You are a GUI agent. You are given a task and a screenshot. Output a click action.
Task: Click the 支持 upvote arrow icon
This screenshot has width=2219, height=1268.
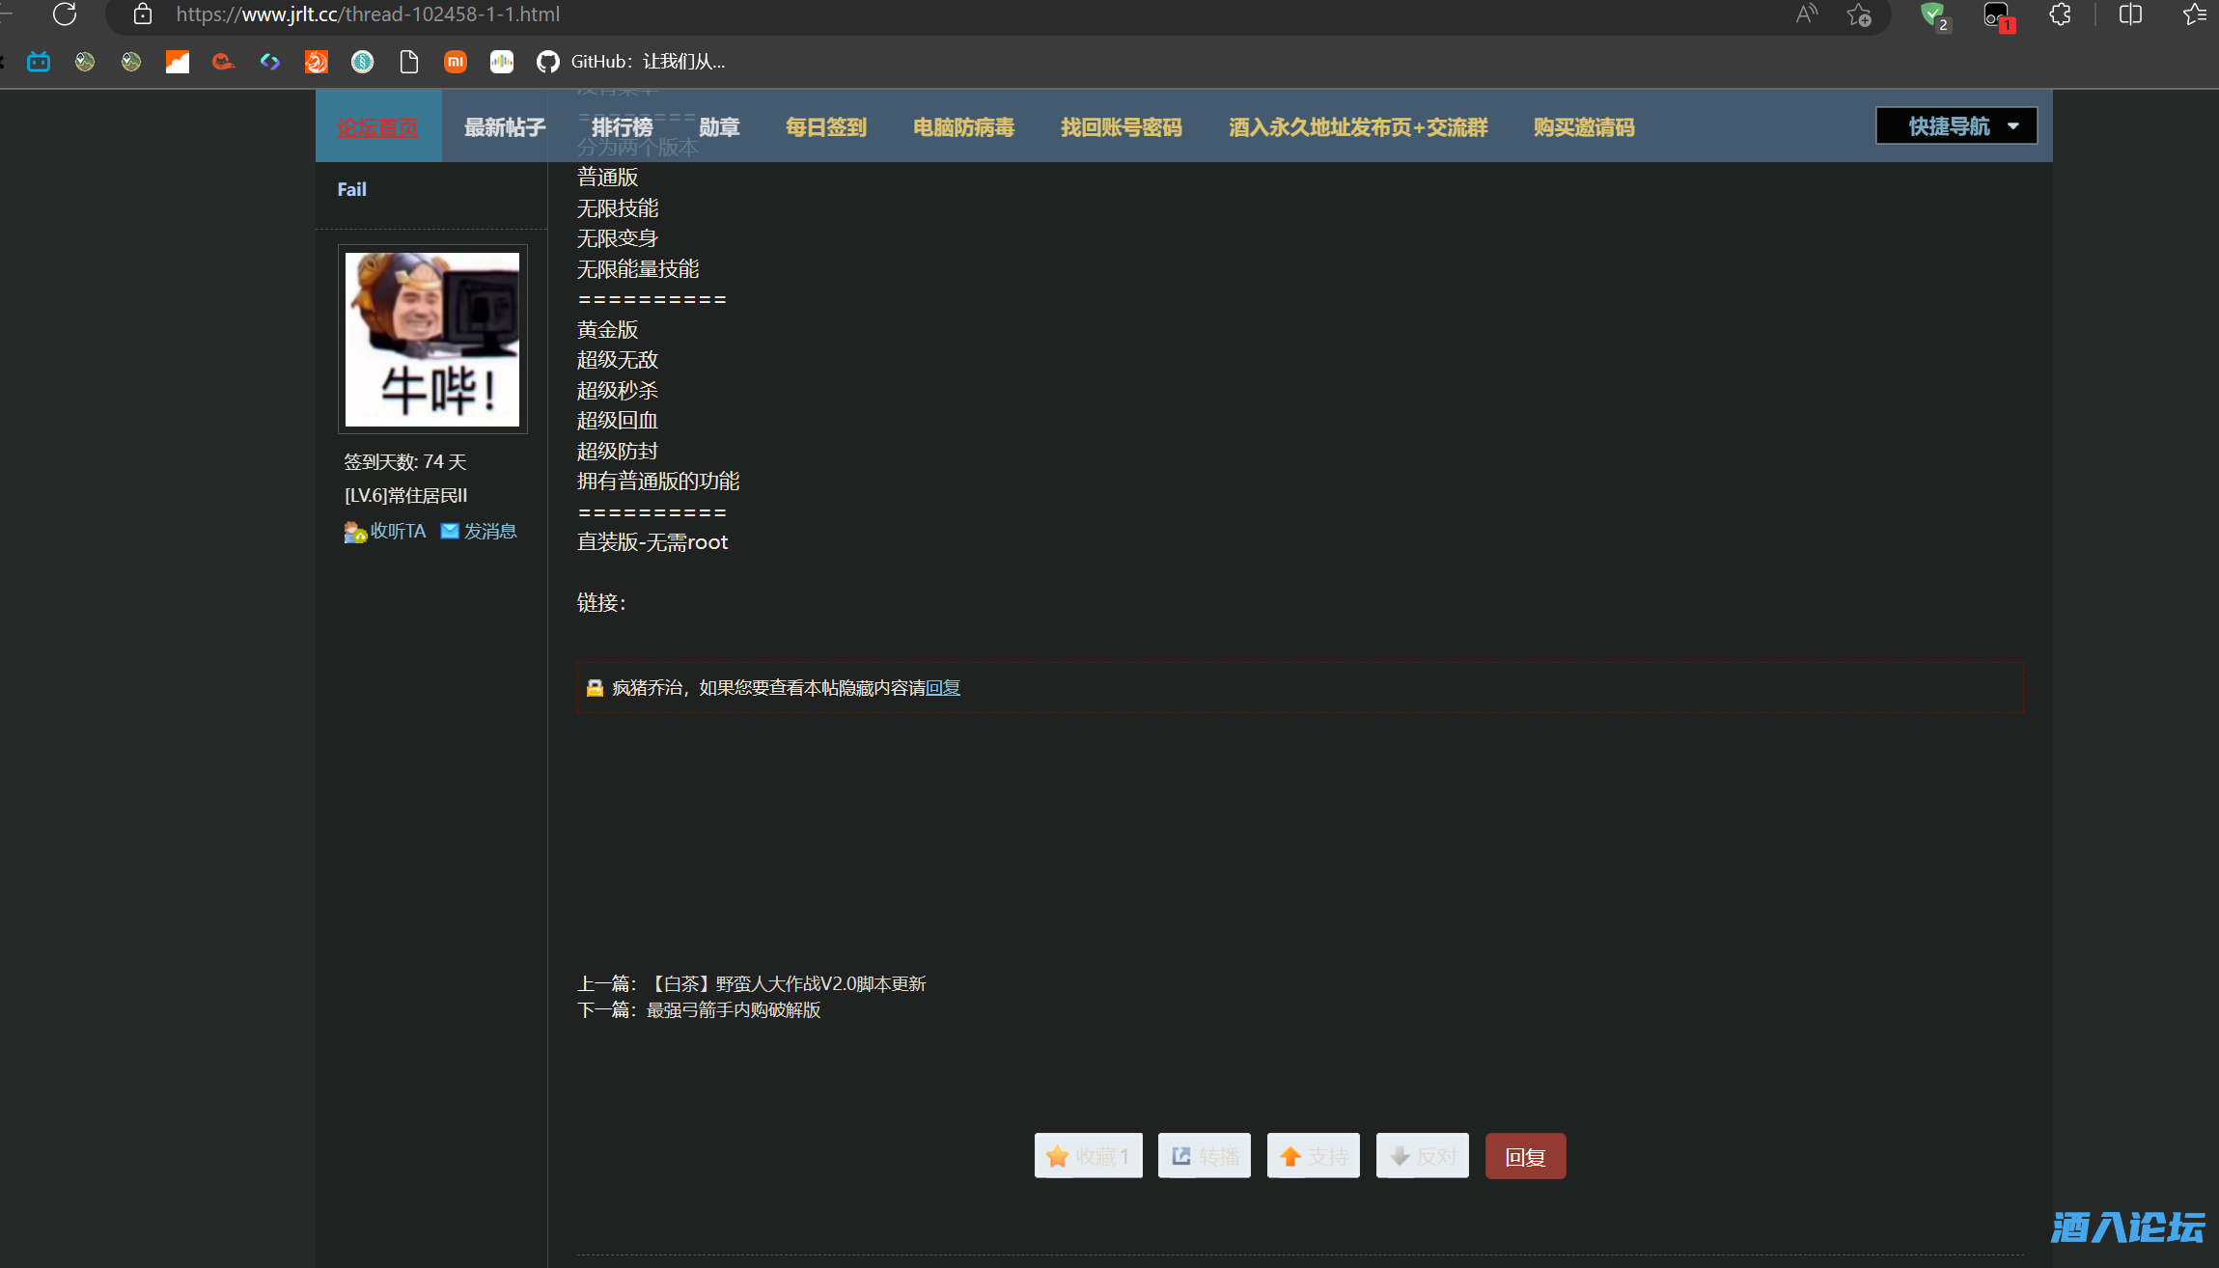(1291, 1155)
